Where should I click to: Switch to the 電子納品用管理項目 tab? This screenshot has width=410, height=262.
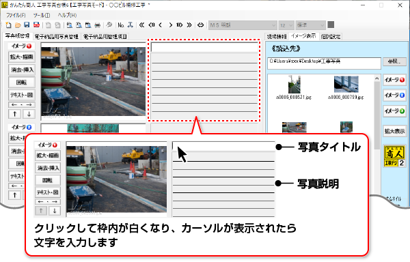[105, 37]
